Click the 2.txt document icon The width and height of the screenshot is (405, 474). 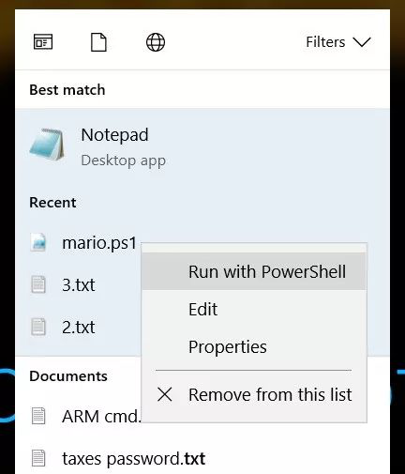[38, 327]
